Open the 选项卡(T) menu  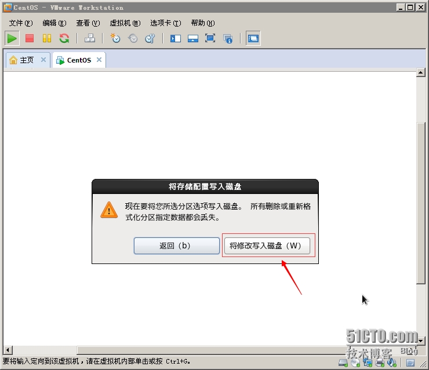(166, 23)
